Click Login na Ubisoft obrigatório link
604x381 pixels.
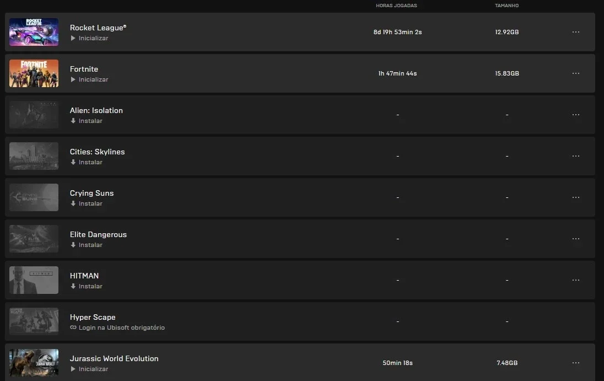click(117, 328)
